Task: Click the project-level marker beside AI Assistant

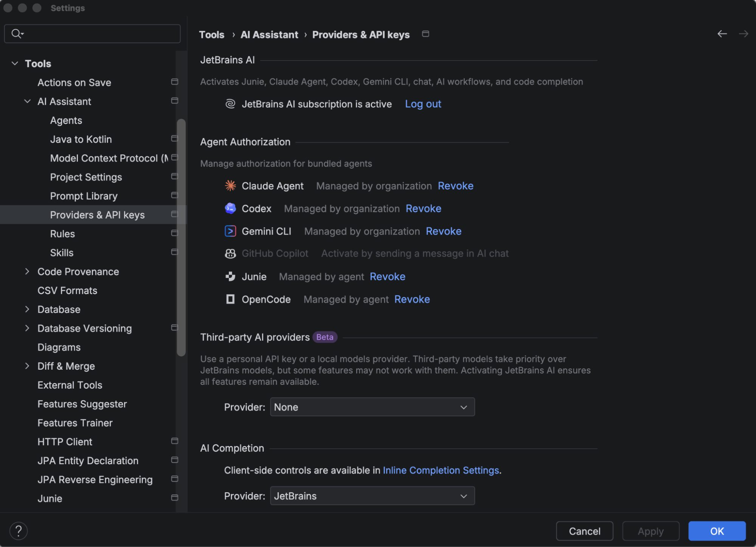Action: (x=174, y=101)
